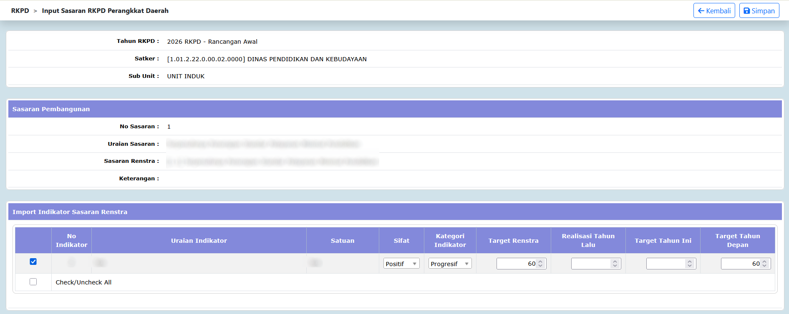Screen dimensions: 789x314
Task: Click the Input Sasaran RKPD Perangkat Daerah breadcrumb
Action: [105, 11]
